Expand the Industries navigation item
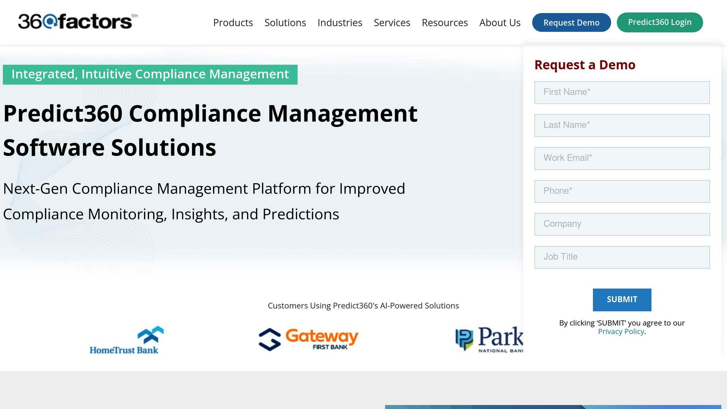This screenshot has height=409, width=727. 340,23
